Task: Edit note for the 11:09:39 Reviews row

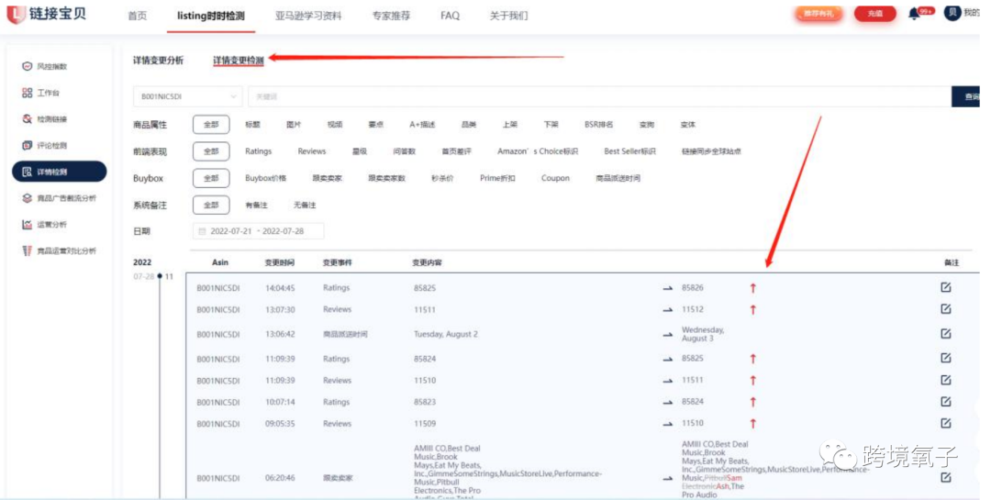Action: pyautogui.click(x=945, y=380)
